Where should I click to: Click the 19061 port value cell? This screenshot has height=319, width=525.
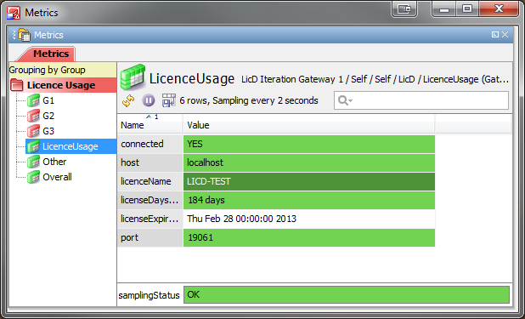tap(309, 238)
